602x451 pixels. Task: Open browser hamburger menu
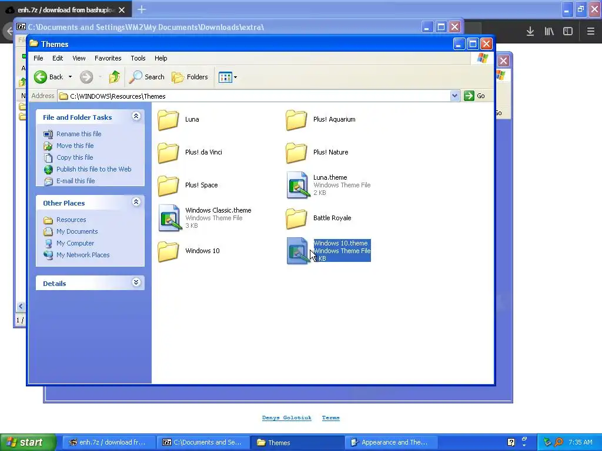click(591, 31)
